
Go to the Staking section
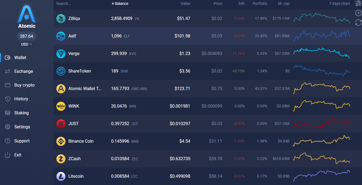coord(21,113)
